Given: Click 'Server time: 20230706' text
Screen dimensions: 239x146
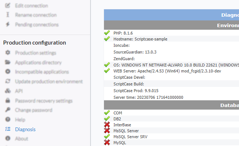Looking at the screenshot, I should click(x=148, y=97).
